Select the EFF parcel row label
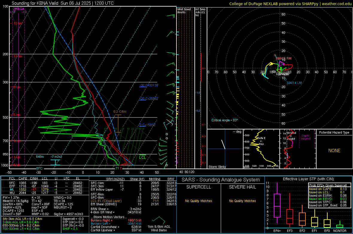Screen dimensions: 353x234 pyautogui.click(x=12, y=186)
